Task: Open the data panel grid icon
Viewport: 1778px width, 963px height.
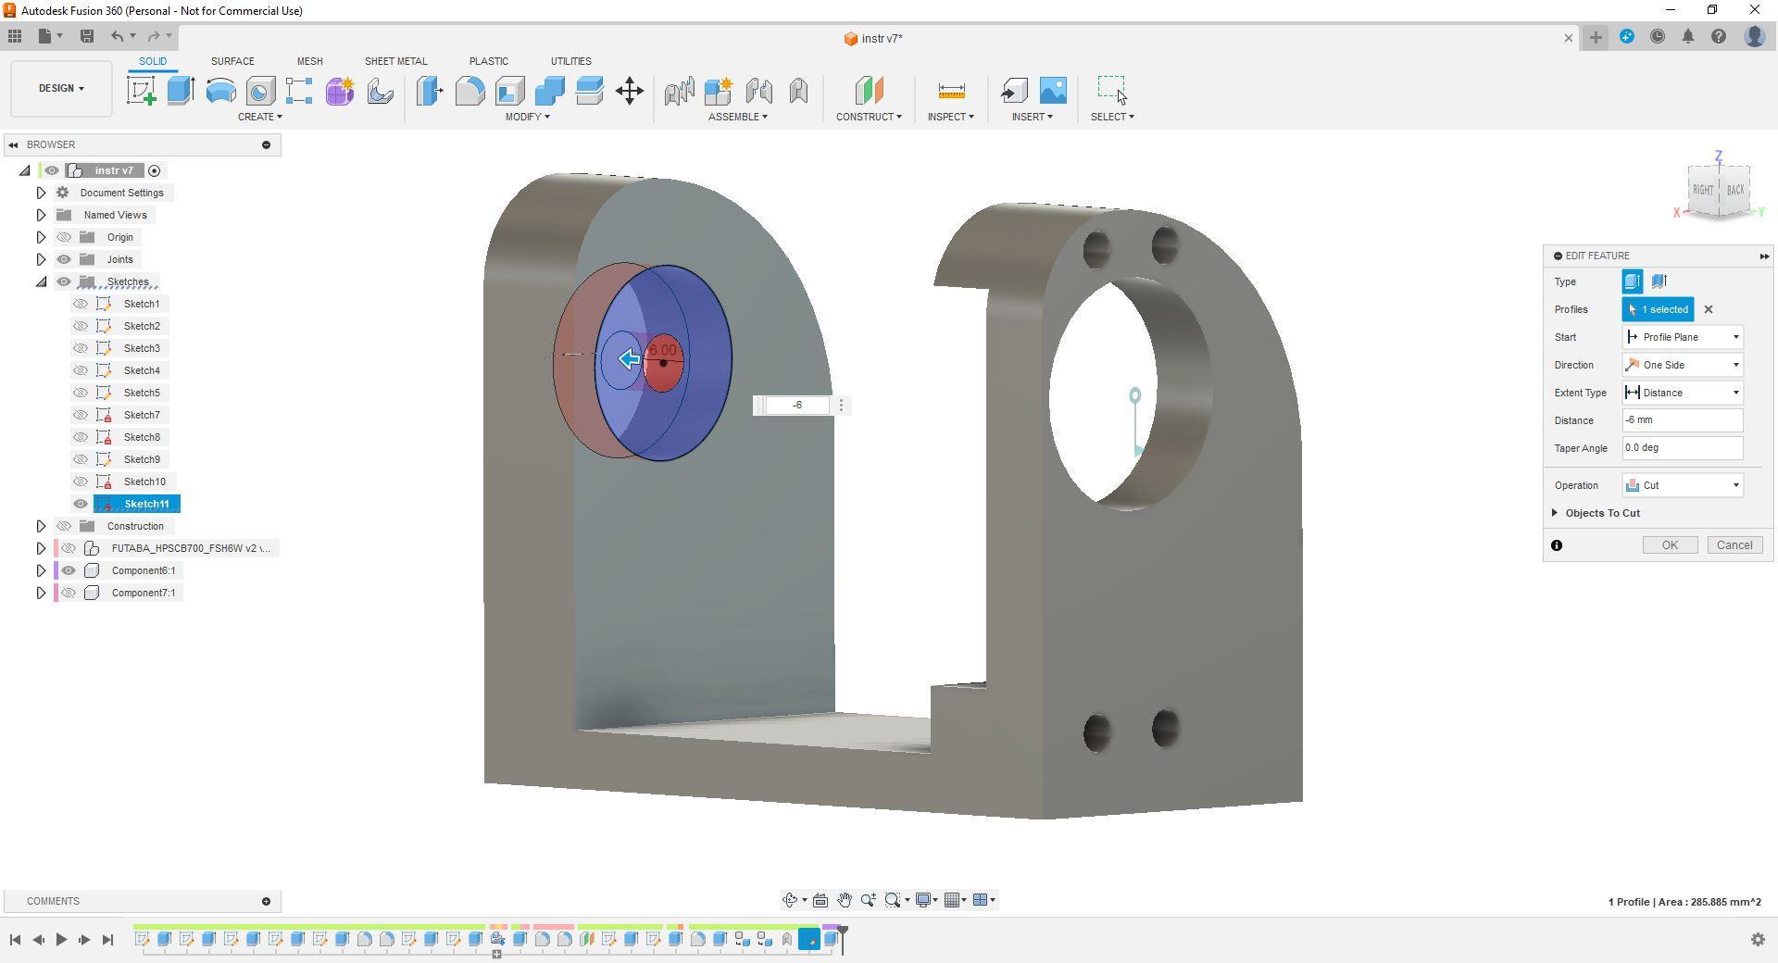Action: [15, 36]
